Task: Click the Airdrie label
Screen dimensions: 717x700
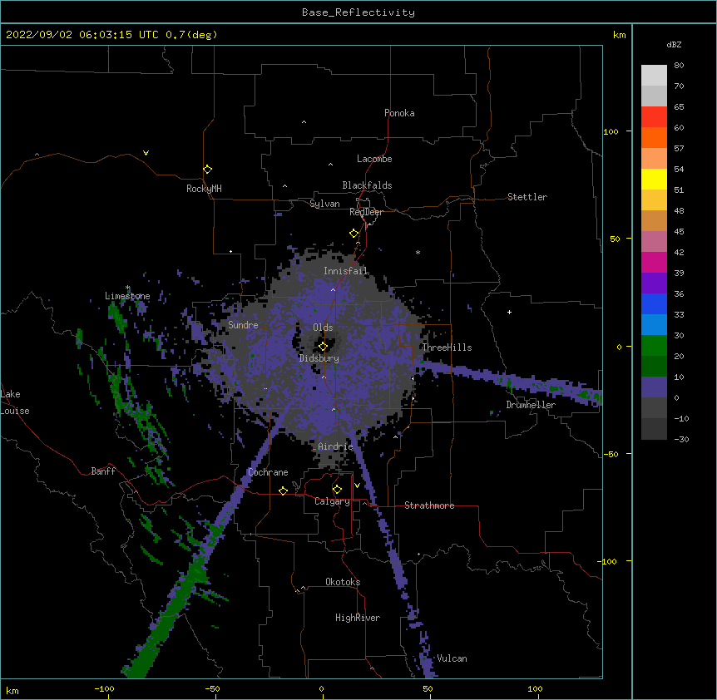Action: click(335, 446)
